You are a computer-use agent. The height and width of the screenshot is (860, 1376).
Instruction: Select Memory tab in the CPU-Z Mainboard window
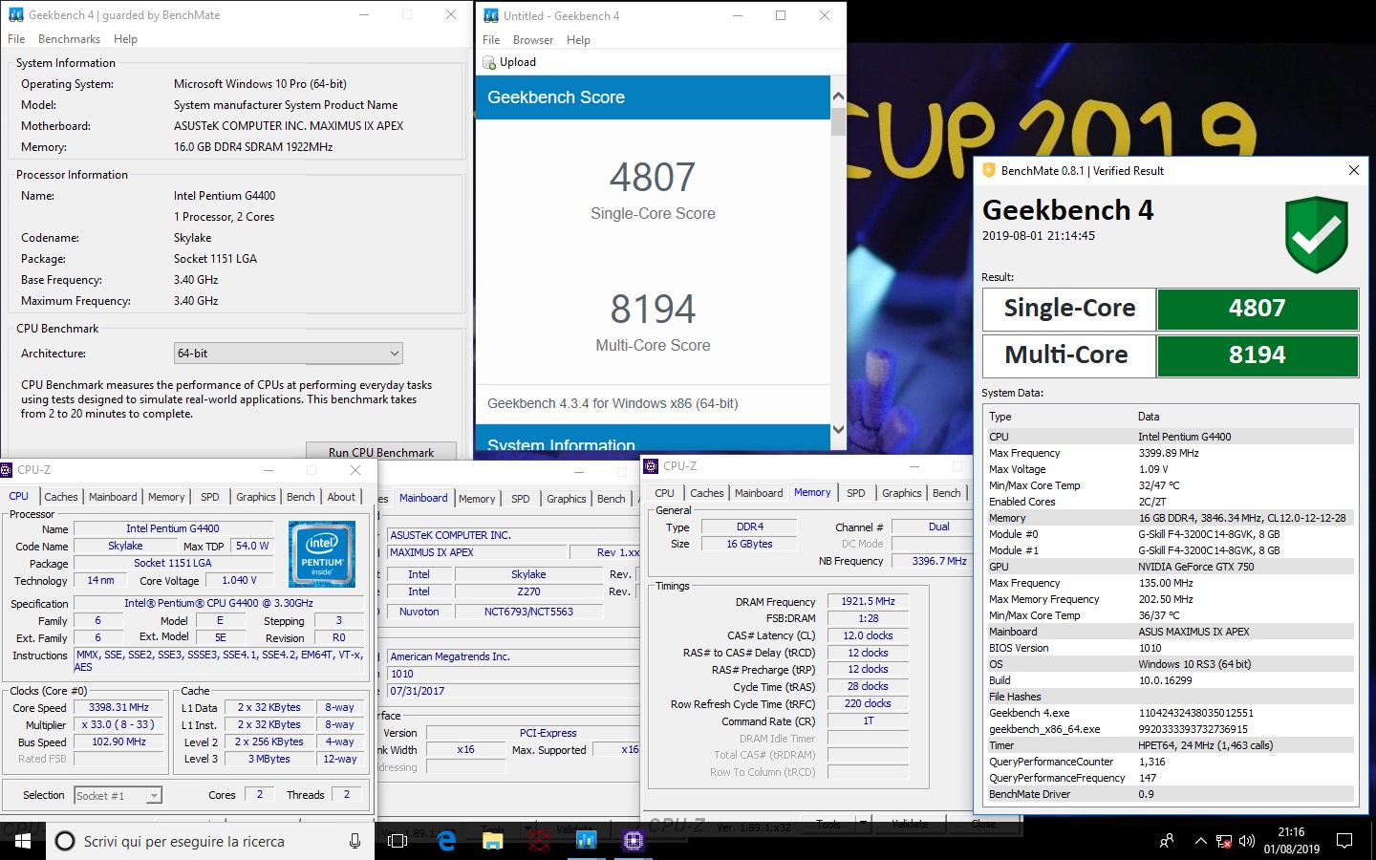477,499
